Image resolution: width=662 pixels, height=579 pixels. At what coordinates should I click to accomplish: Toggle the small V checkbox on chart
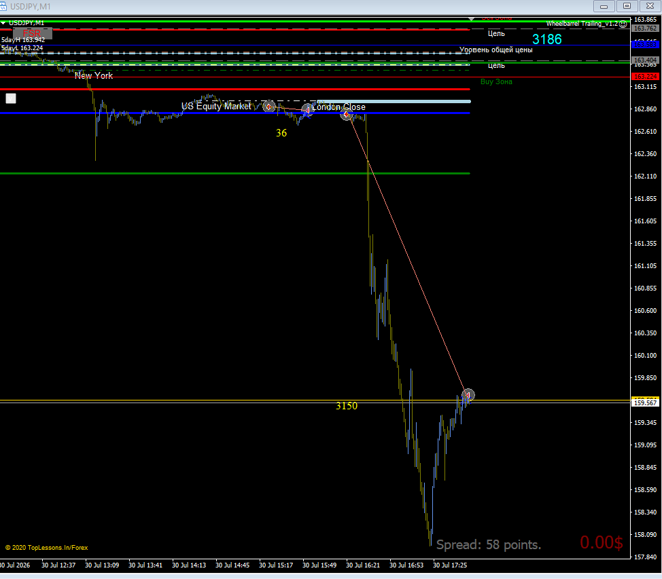pos(11,98)
